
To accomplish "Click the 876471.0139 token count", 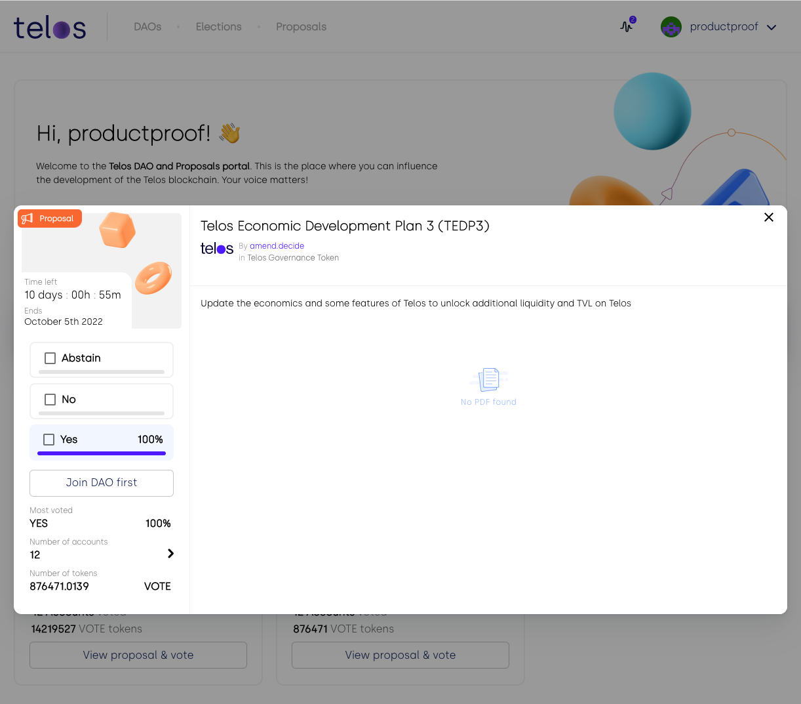I will pyautogui.click(x=59, y=587).
